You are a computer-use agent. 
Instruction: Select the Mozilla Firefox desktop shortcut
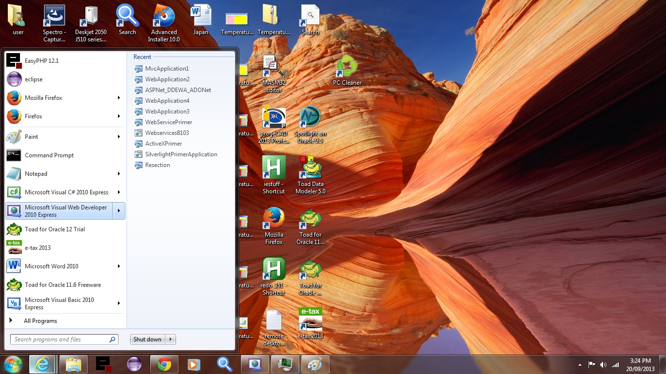coord(274,226)
